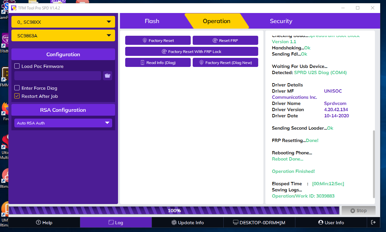Uncheck Restart After Job checkbox
This screenshot has height=232, width=386.
17,96
